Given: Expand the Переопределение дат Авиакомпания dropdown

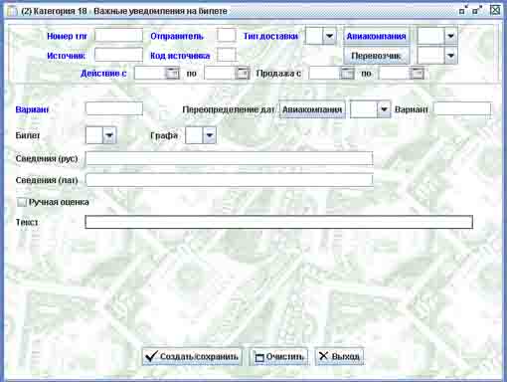Looking at the screenshot, I should (384, 109).
